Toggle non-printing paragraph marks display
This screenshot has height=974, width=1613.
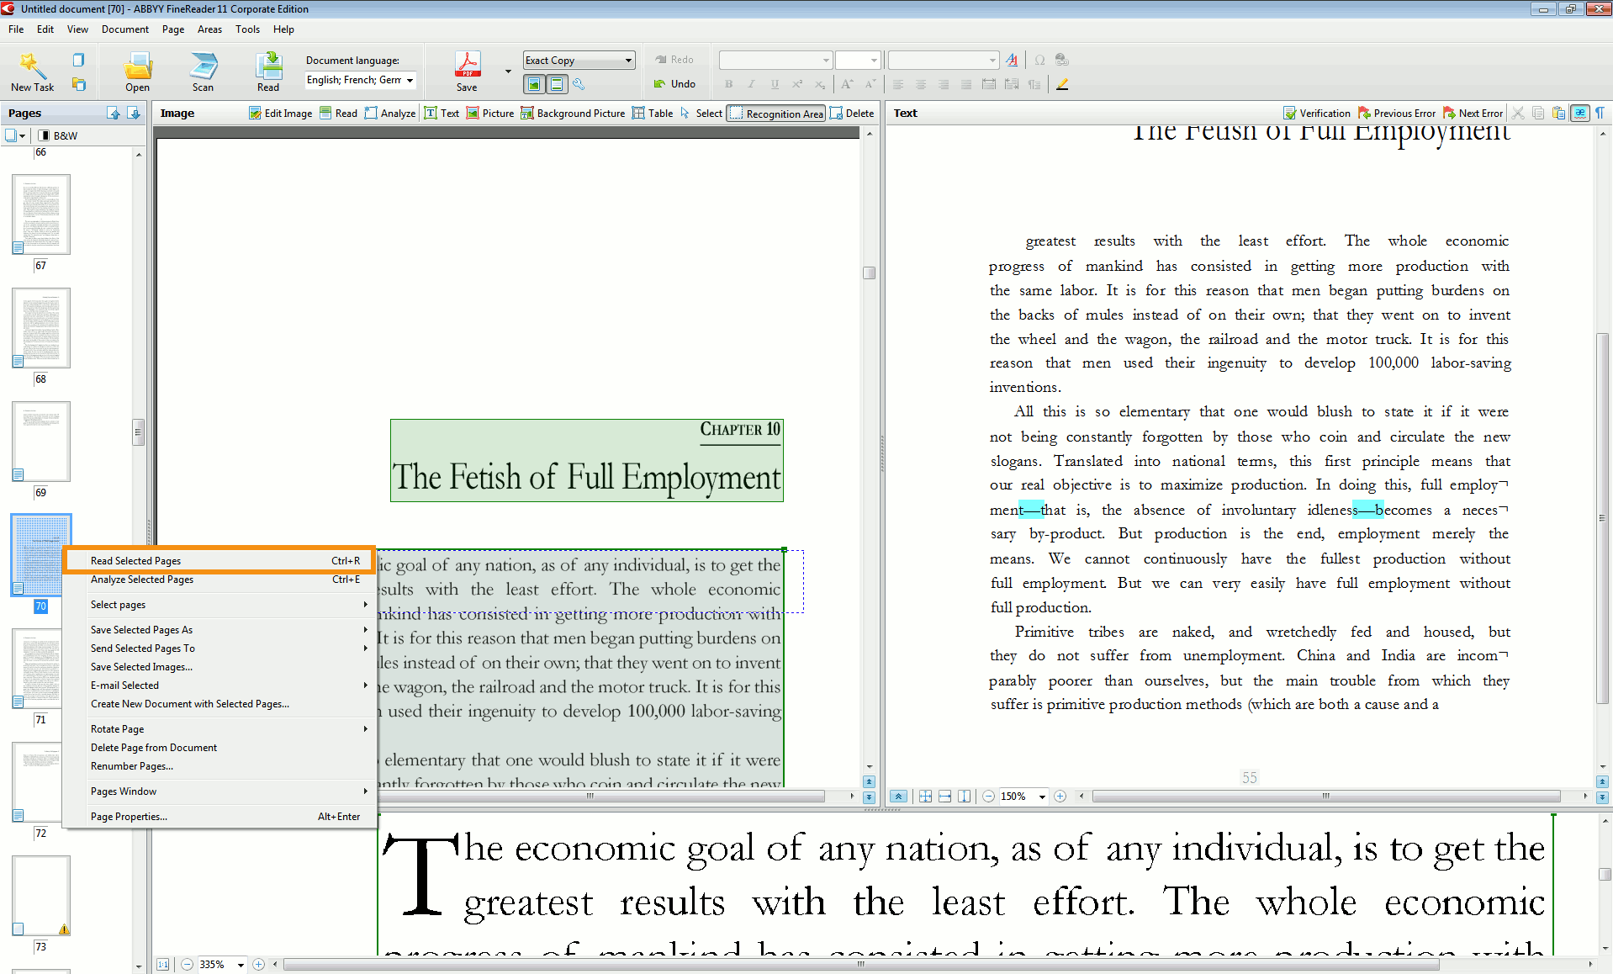(x=1600, y=113)
